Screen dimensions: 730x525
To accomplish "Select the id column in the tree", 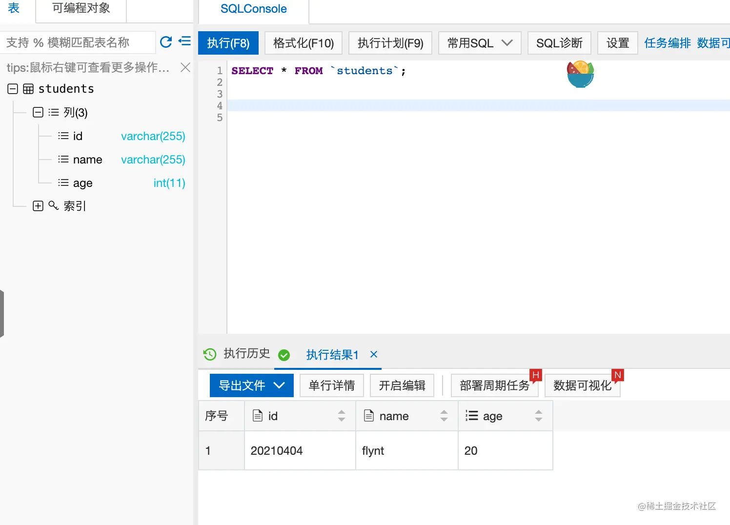I will point(78,136).
